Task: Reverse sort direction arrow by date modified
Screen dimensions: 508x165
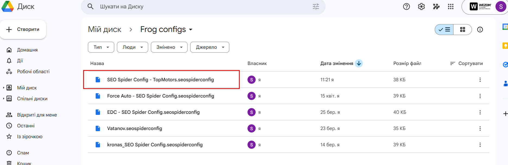Action: (359, 63)
